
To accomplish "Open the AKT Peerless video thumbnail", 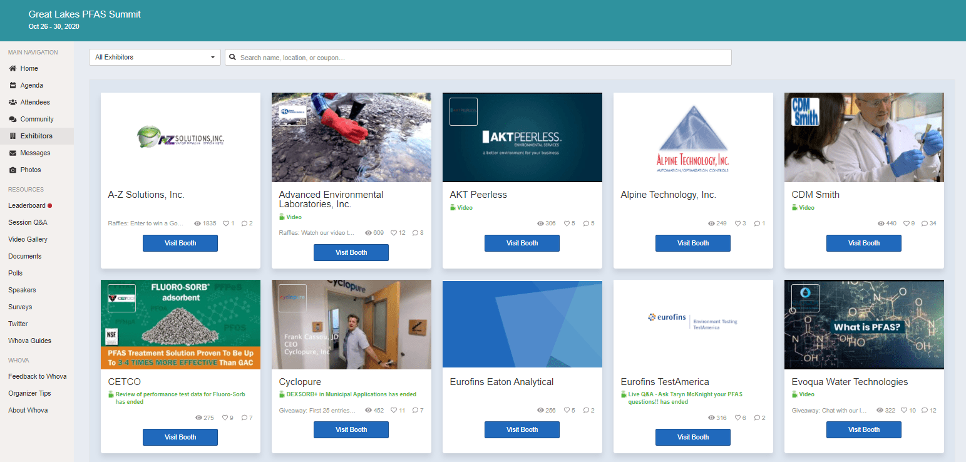I will [x=522, y=138].
